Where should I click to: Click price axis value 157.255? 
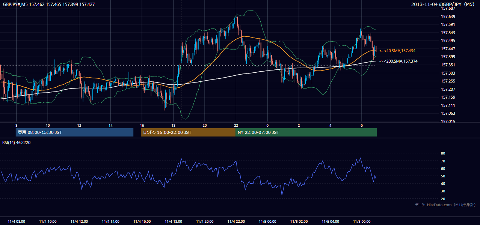(x=448, y=81)
